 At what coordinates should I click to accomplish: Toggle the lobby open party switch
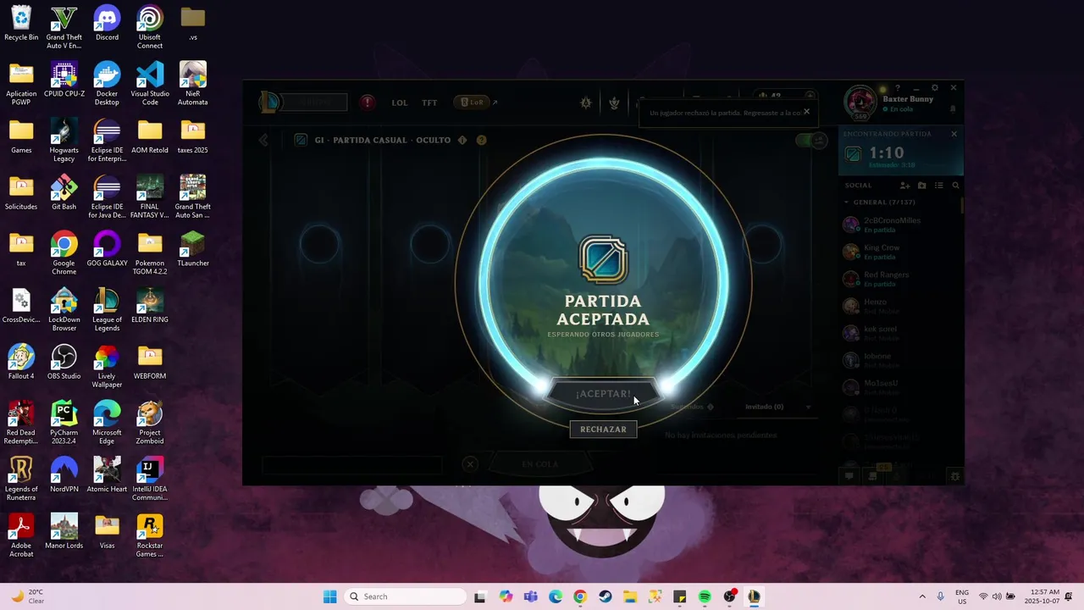click(x=811, y=141)
